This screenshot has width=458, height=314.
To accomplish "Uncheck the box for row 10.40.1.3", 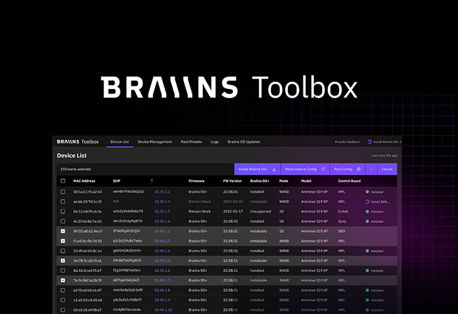I will click(x=63, y=241).
